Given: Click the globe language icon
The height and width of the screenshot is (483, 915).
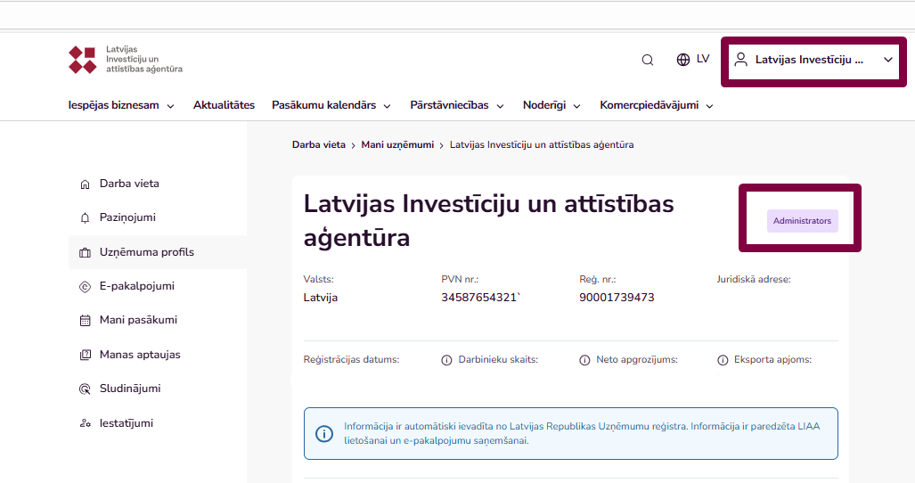Looking at the screenshot, I should (x=683, y=60).
